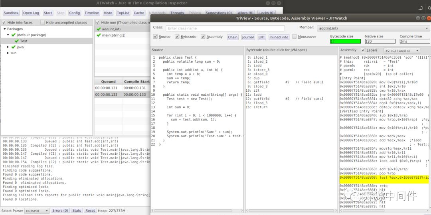Toggle the Hide interfaces checkbox

(x=4, y=22)
